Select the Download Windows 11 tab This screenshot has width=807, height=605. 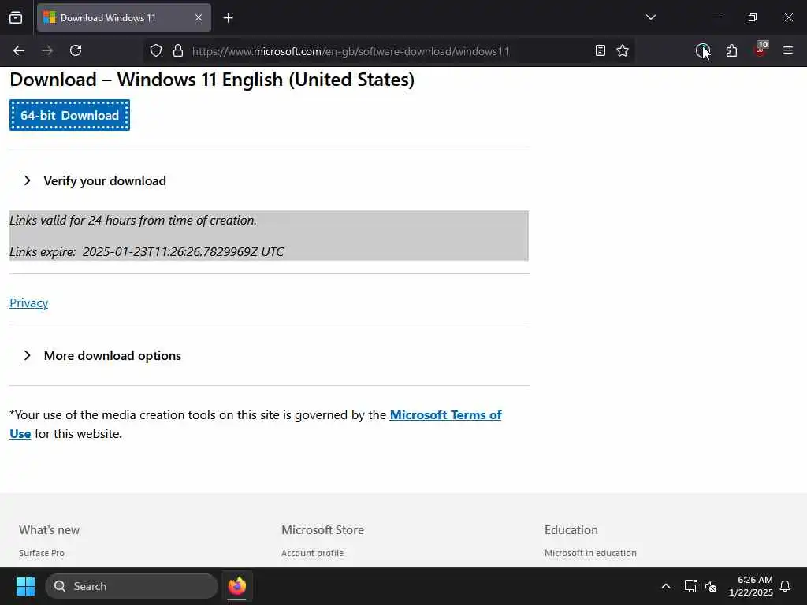point(124,18)
